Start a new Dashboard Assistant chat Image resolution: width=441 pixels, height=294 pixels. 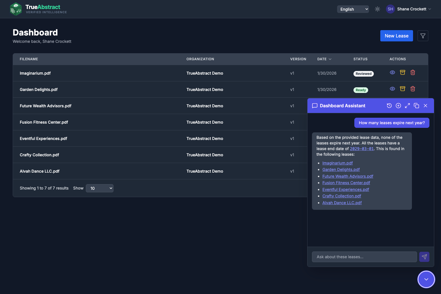398,106
